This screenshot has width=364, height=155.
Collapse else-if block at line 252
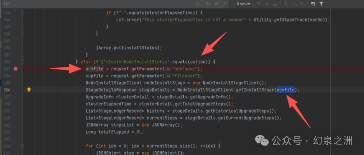[x=23, y=62]
